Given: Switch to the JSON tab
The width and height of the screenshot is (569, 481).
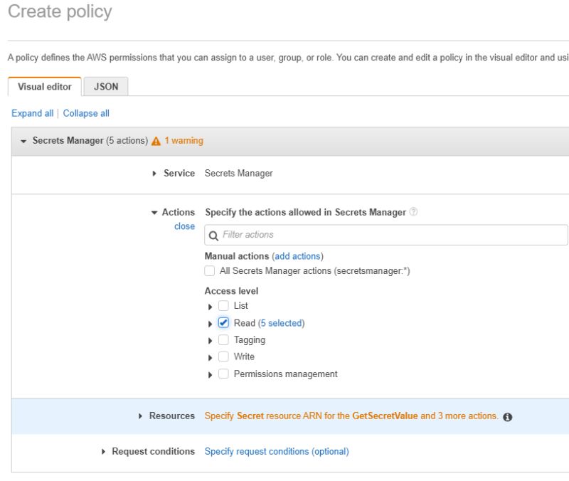Looking at the screenshot, I should click(106, 87).
